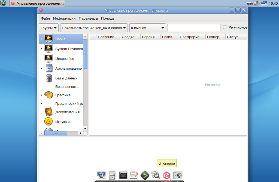Sort by the Статус column header
Screen dimensions: 279x182
[x=236, y=37]
